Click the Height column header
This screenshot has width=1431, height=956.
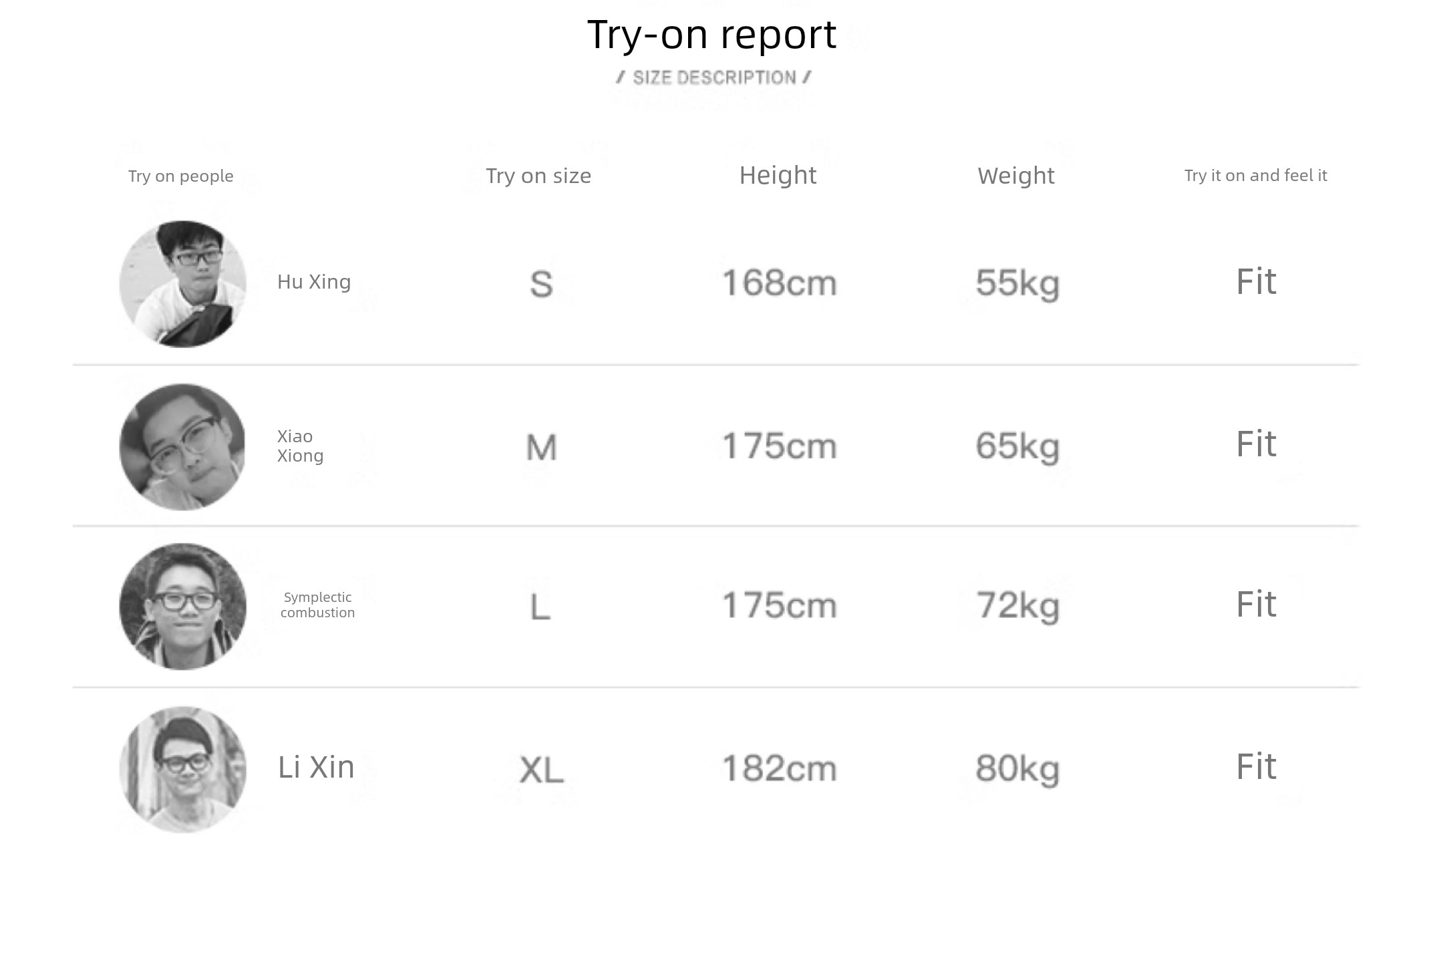[x=778, y=176]
